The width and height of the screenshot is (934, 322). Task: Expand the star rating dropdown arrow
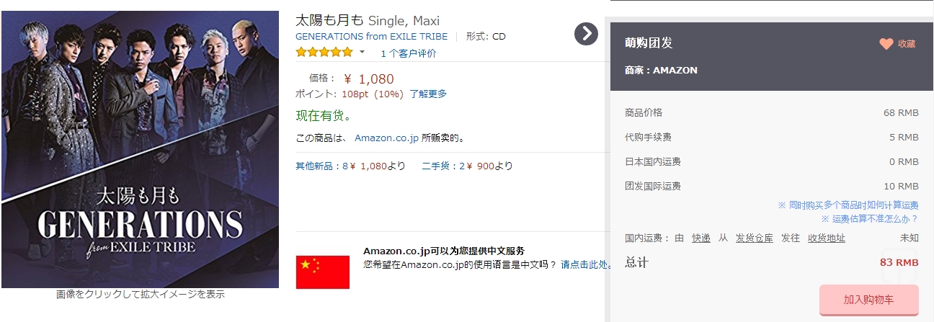coord(363,53)
